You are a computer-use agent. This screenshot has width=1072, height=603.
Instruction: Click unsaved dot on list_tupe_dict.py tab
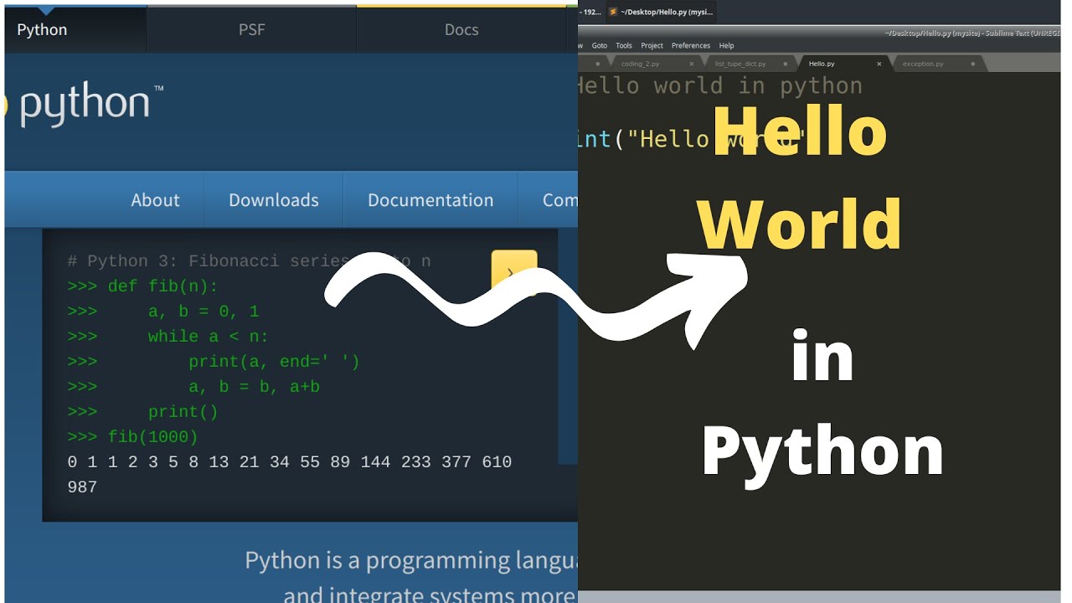(x=786, y=64)
